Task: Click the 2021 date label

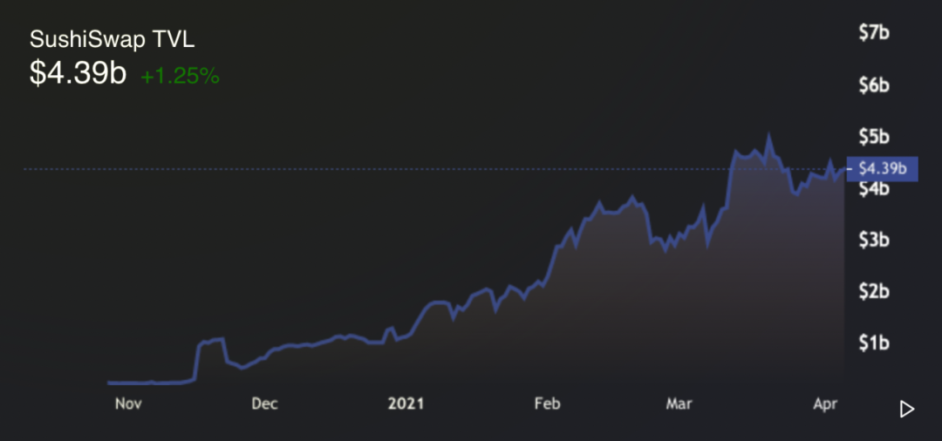Action: [406, 404]
